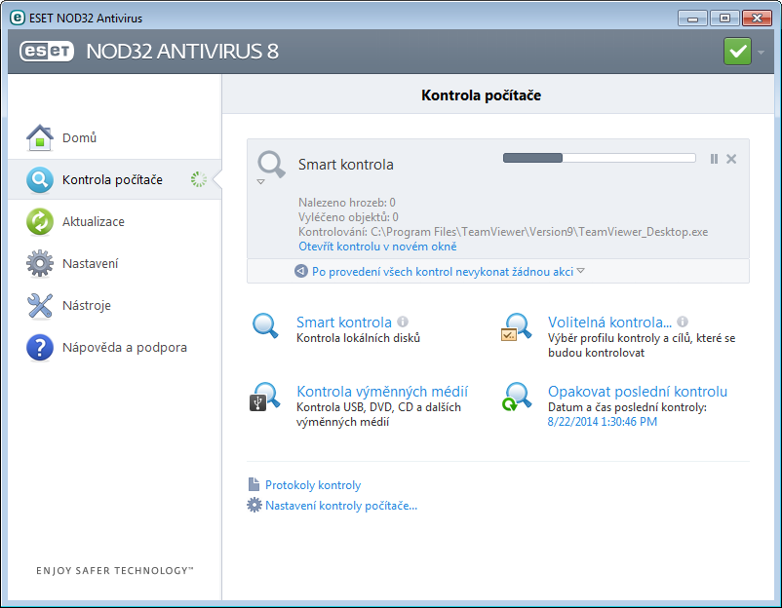Click the round arrow icon before Po provedení všech kontrol
This screenshot has width=782, height=608.
[x=300, y=271]
